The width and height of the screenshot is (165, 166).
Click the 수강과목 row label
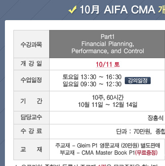tap(31, 45)
